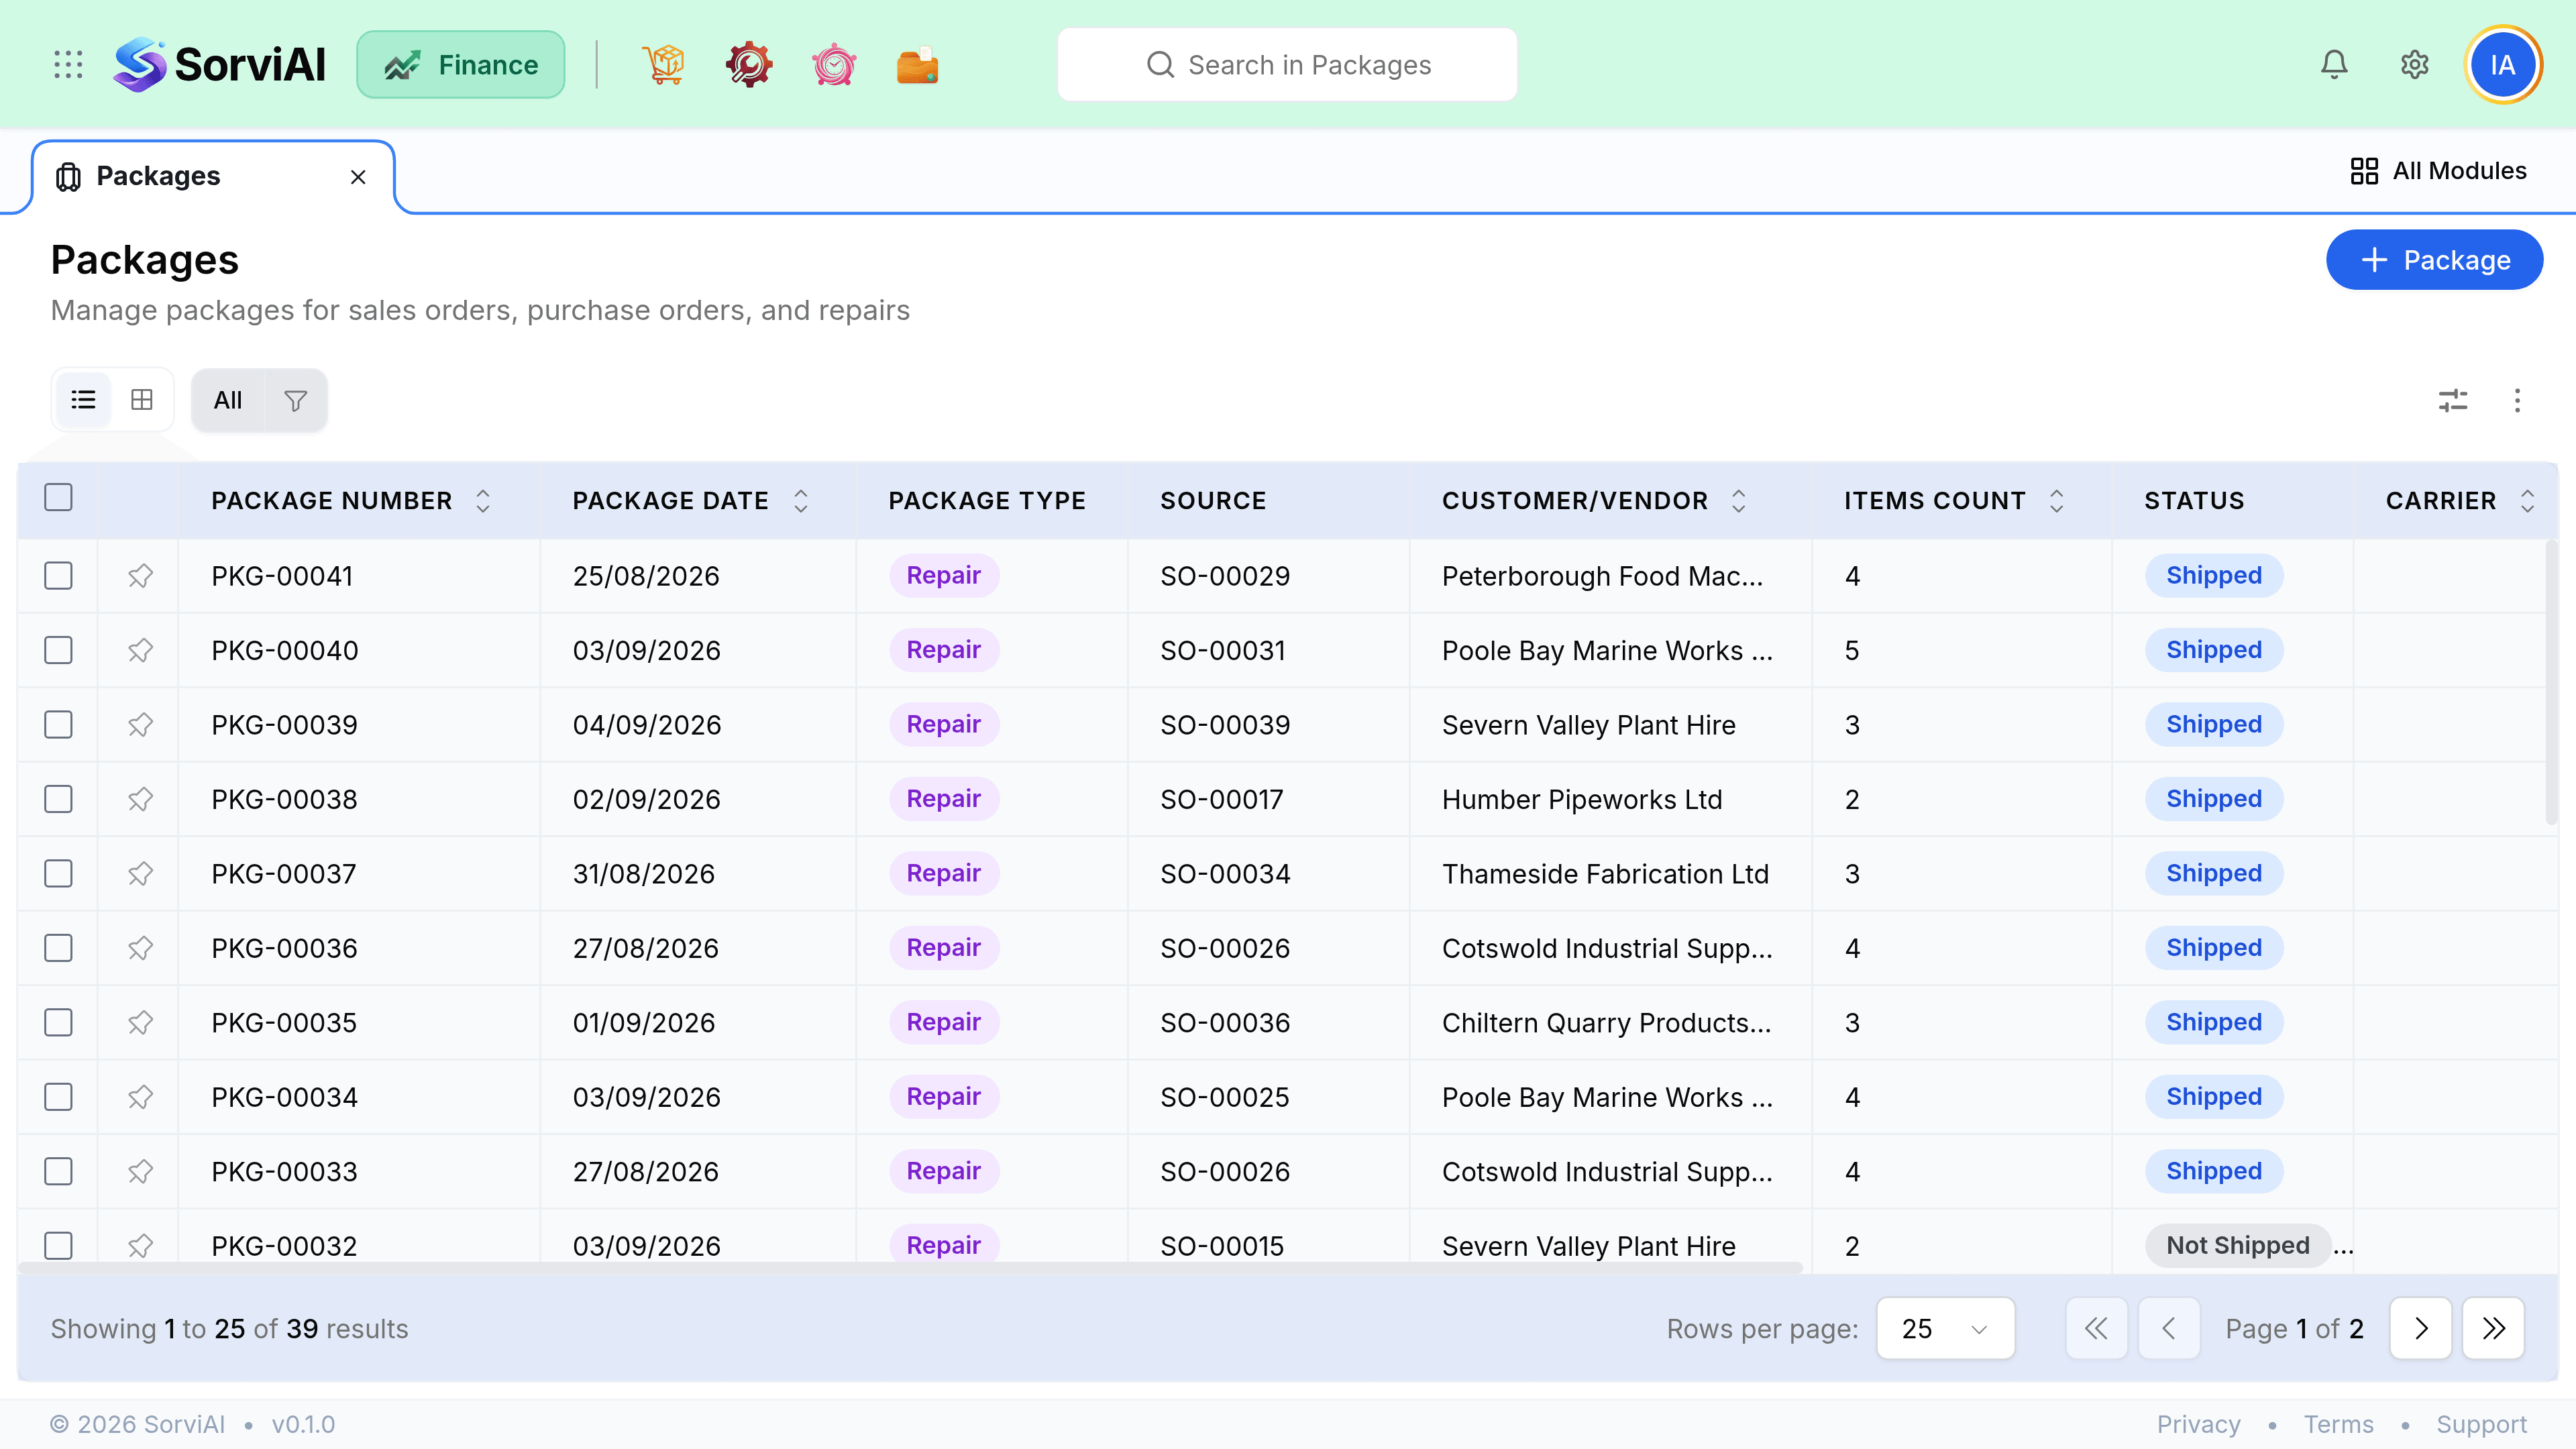Image resolution: width=2576 pixels, height=1449 pixels.
Task: Click the Status column header
Action: tap(2194, 501)
